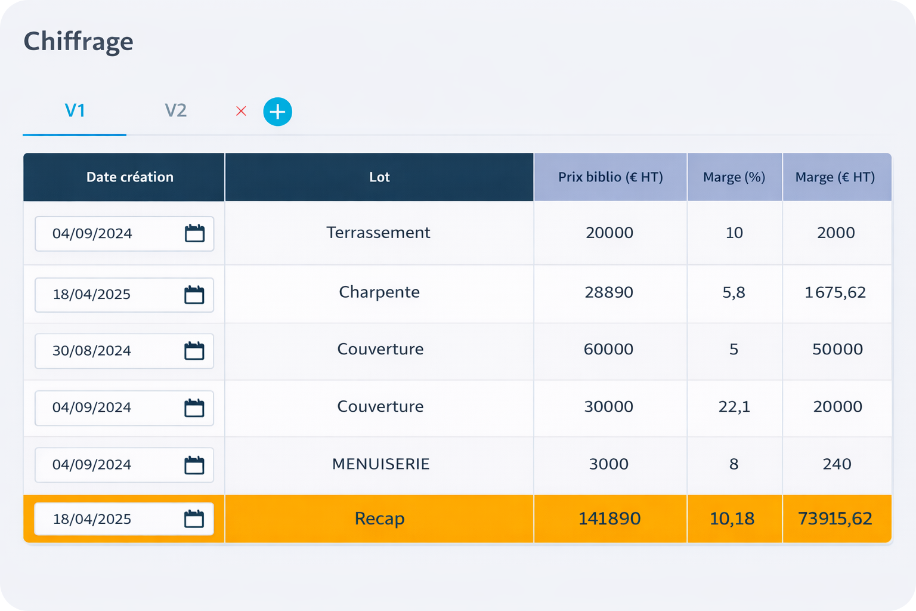This screenshot has height=611, width=916.
Task: Open calendar picker on the MENUISERIE row
Action: point(194,465)
